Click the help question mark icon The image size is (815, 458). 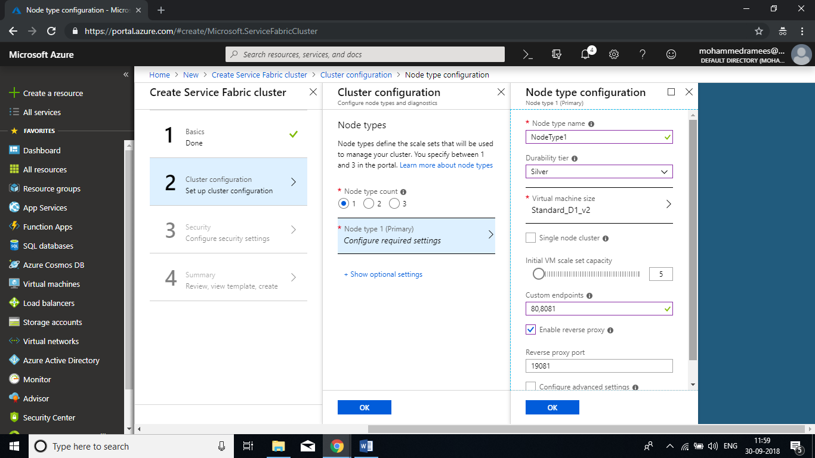point(643,54)
